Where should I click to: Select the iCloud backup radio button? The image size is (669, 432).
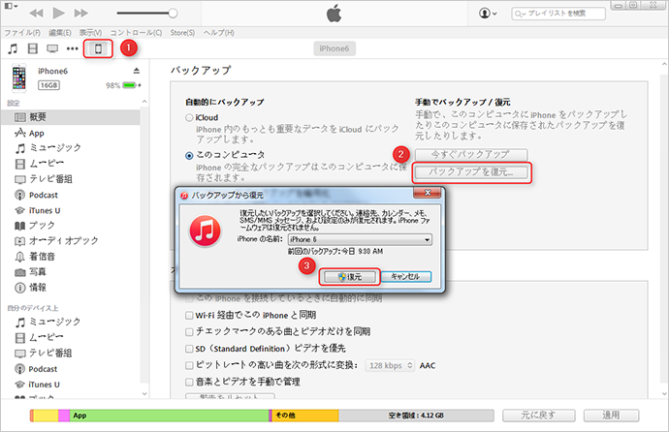pos(189,117)
